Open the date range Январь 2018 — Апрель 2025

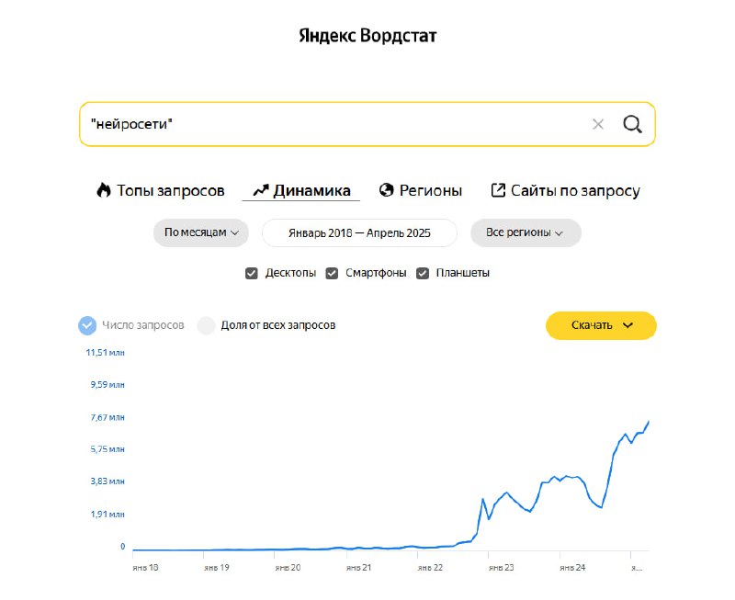click(359, 233)
